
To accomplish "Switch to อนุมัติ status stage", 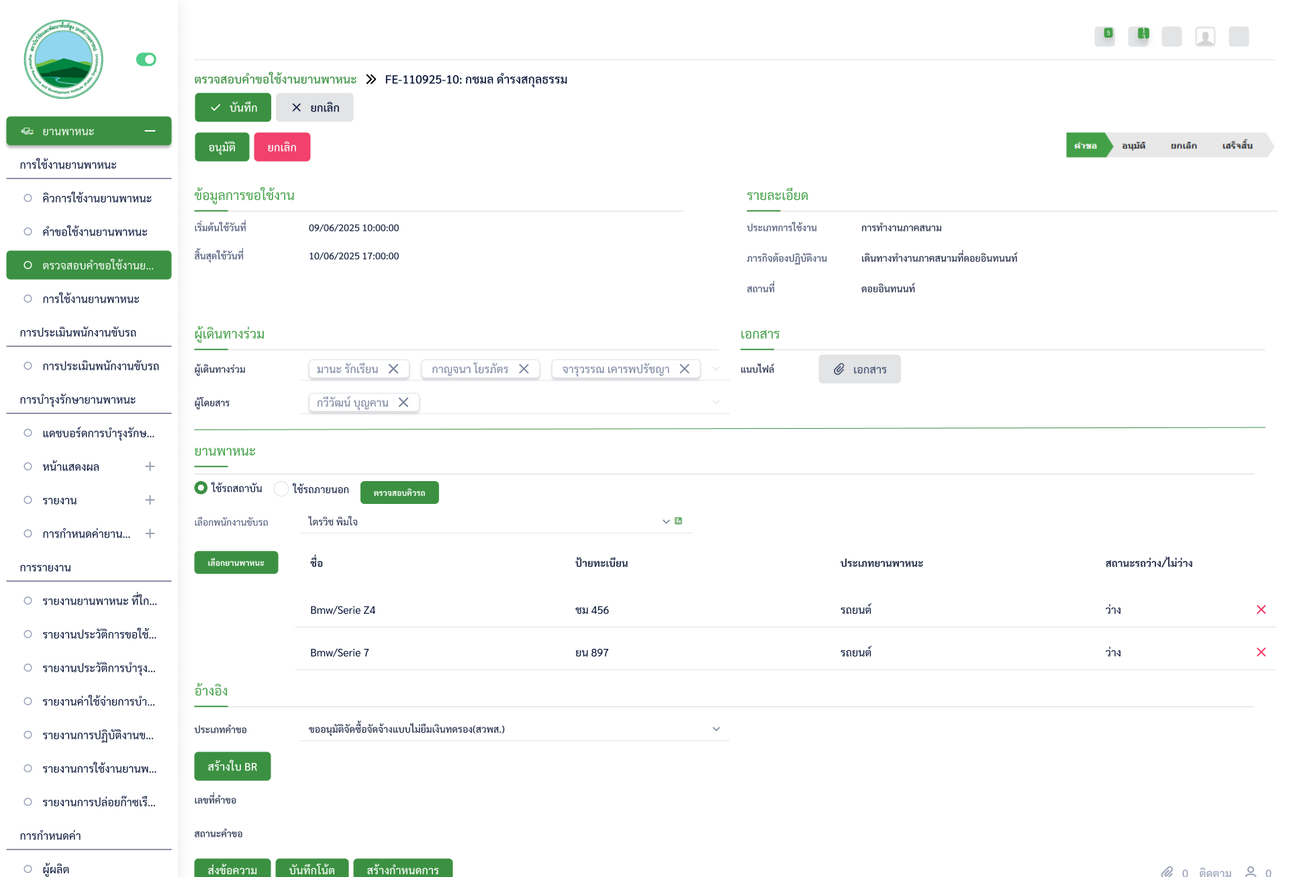I will click(x=1133, y=146).
